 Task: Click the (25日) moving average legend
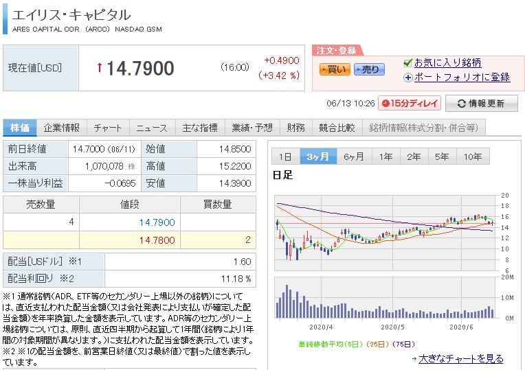(x=377, y=344)
